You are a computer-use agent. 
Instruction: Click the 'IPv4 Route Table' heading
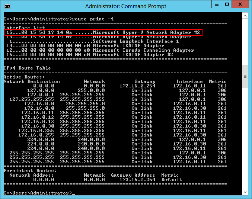tap(27, 68)
